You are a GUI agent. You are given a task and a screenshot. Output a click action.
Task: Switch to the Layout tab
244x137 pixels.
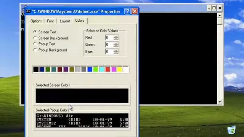click(x=65, y=21)
